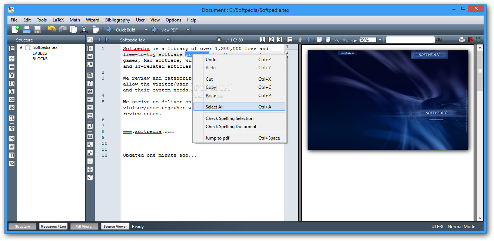Click the Save floppy disk icon
494x241 pixels.
pyautogui.click(x=37, y=30)
